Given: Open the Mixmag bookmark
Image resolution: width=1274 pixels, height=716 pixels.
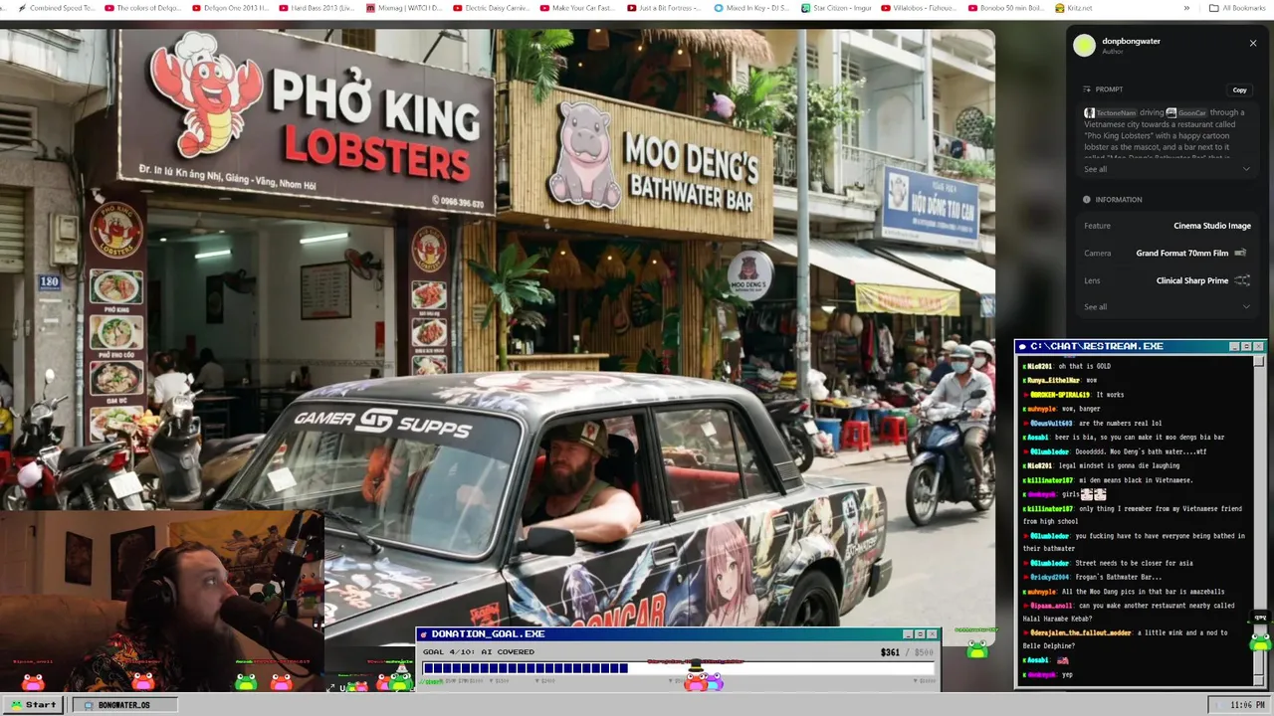Looking at the screenshot, I should (403, 8).
